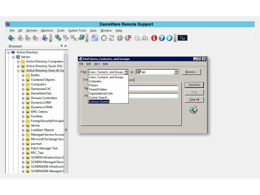Click the gray stop circle X icon
This screenshot has height=195, width=260.
click(104, 38)
